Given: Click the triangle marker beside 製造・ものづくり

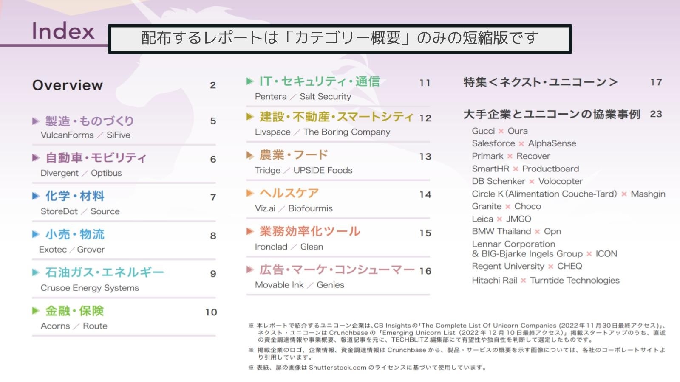Looking at the screenshot, I should point(36,121).
